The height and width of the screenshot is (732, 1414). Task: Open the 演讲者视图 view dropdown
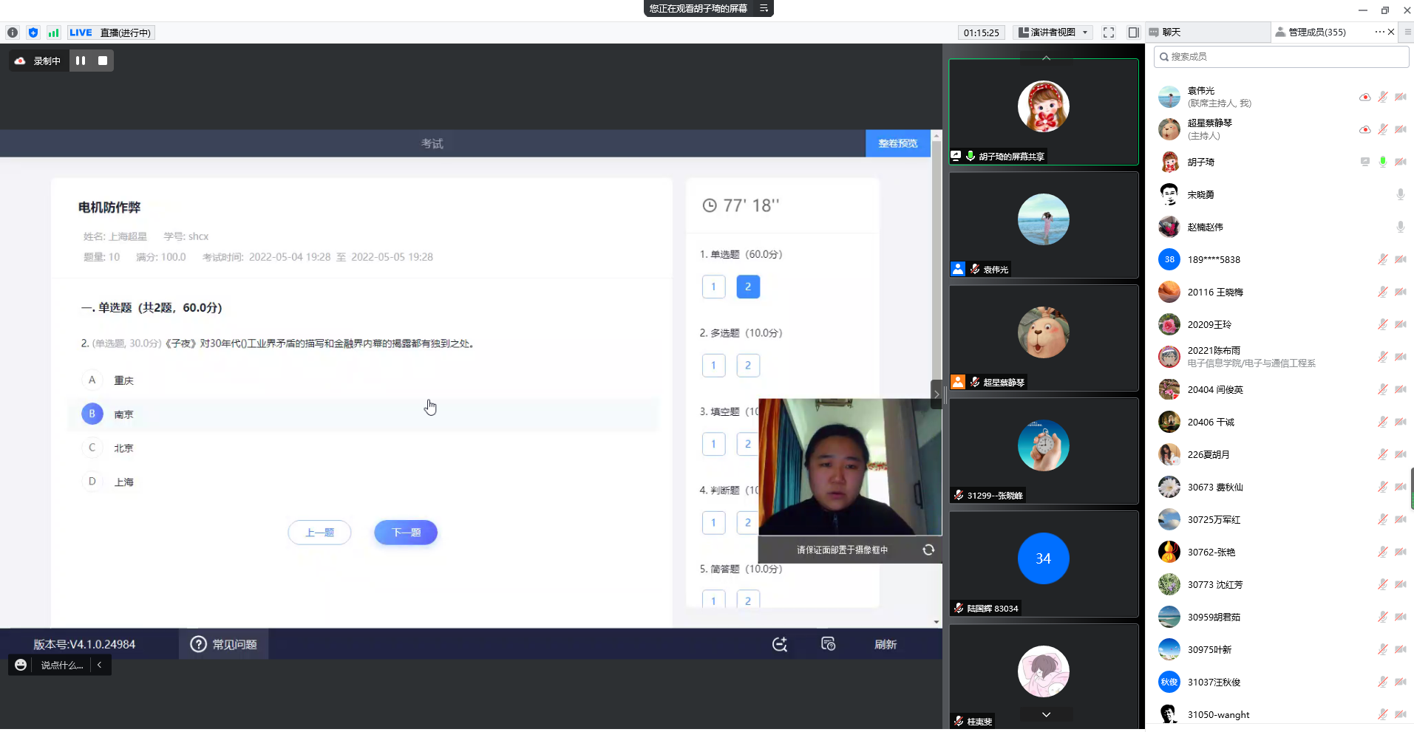pyautogui.click(x=1053, y=33)
